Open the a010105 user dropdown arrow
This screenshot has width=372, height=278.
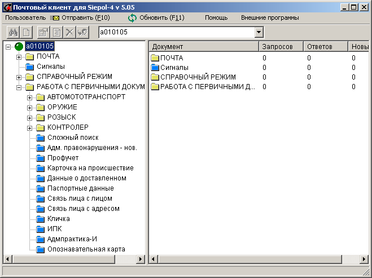[x=259, y=32]
